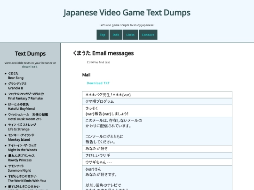Expand the Grandia II entry
This screenshot has height=190, width=254.
[6, 84]
